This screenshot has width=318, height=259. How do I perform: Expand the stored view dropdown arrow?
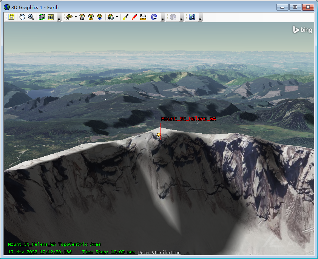(117, 17)
